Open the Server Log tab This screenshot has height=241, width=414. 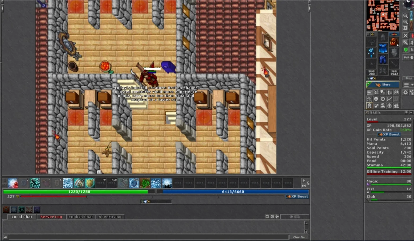51,217
